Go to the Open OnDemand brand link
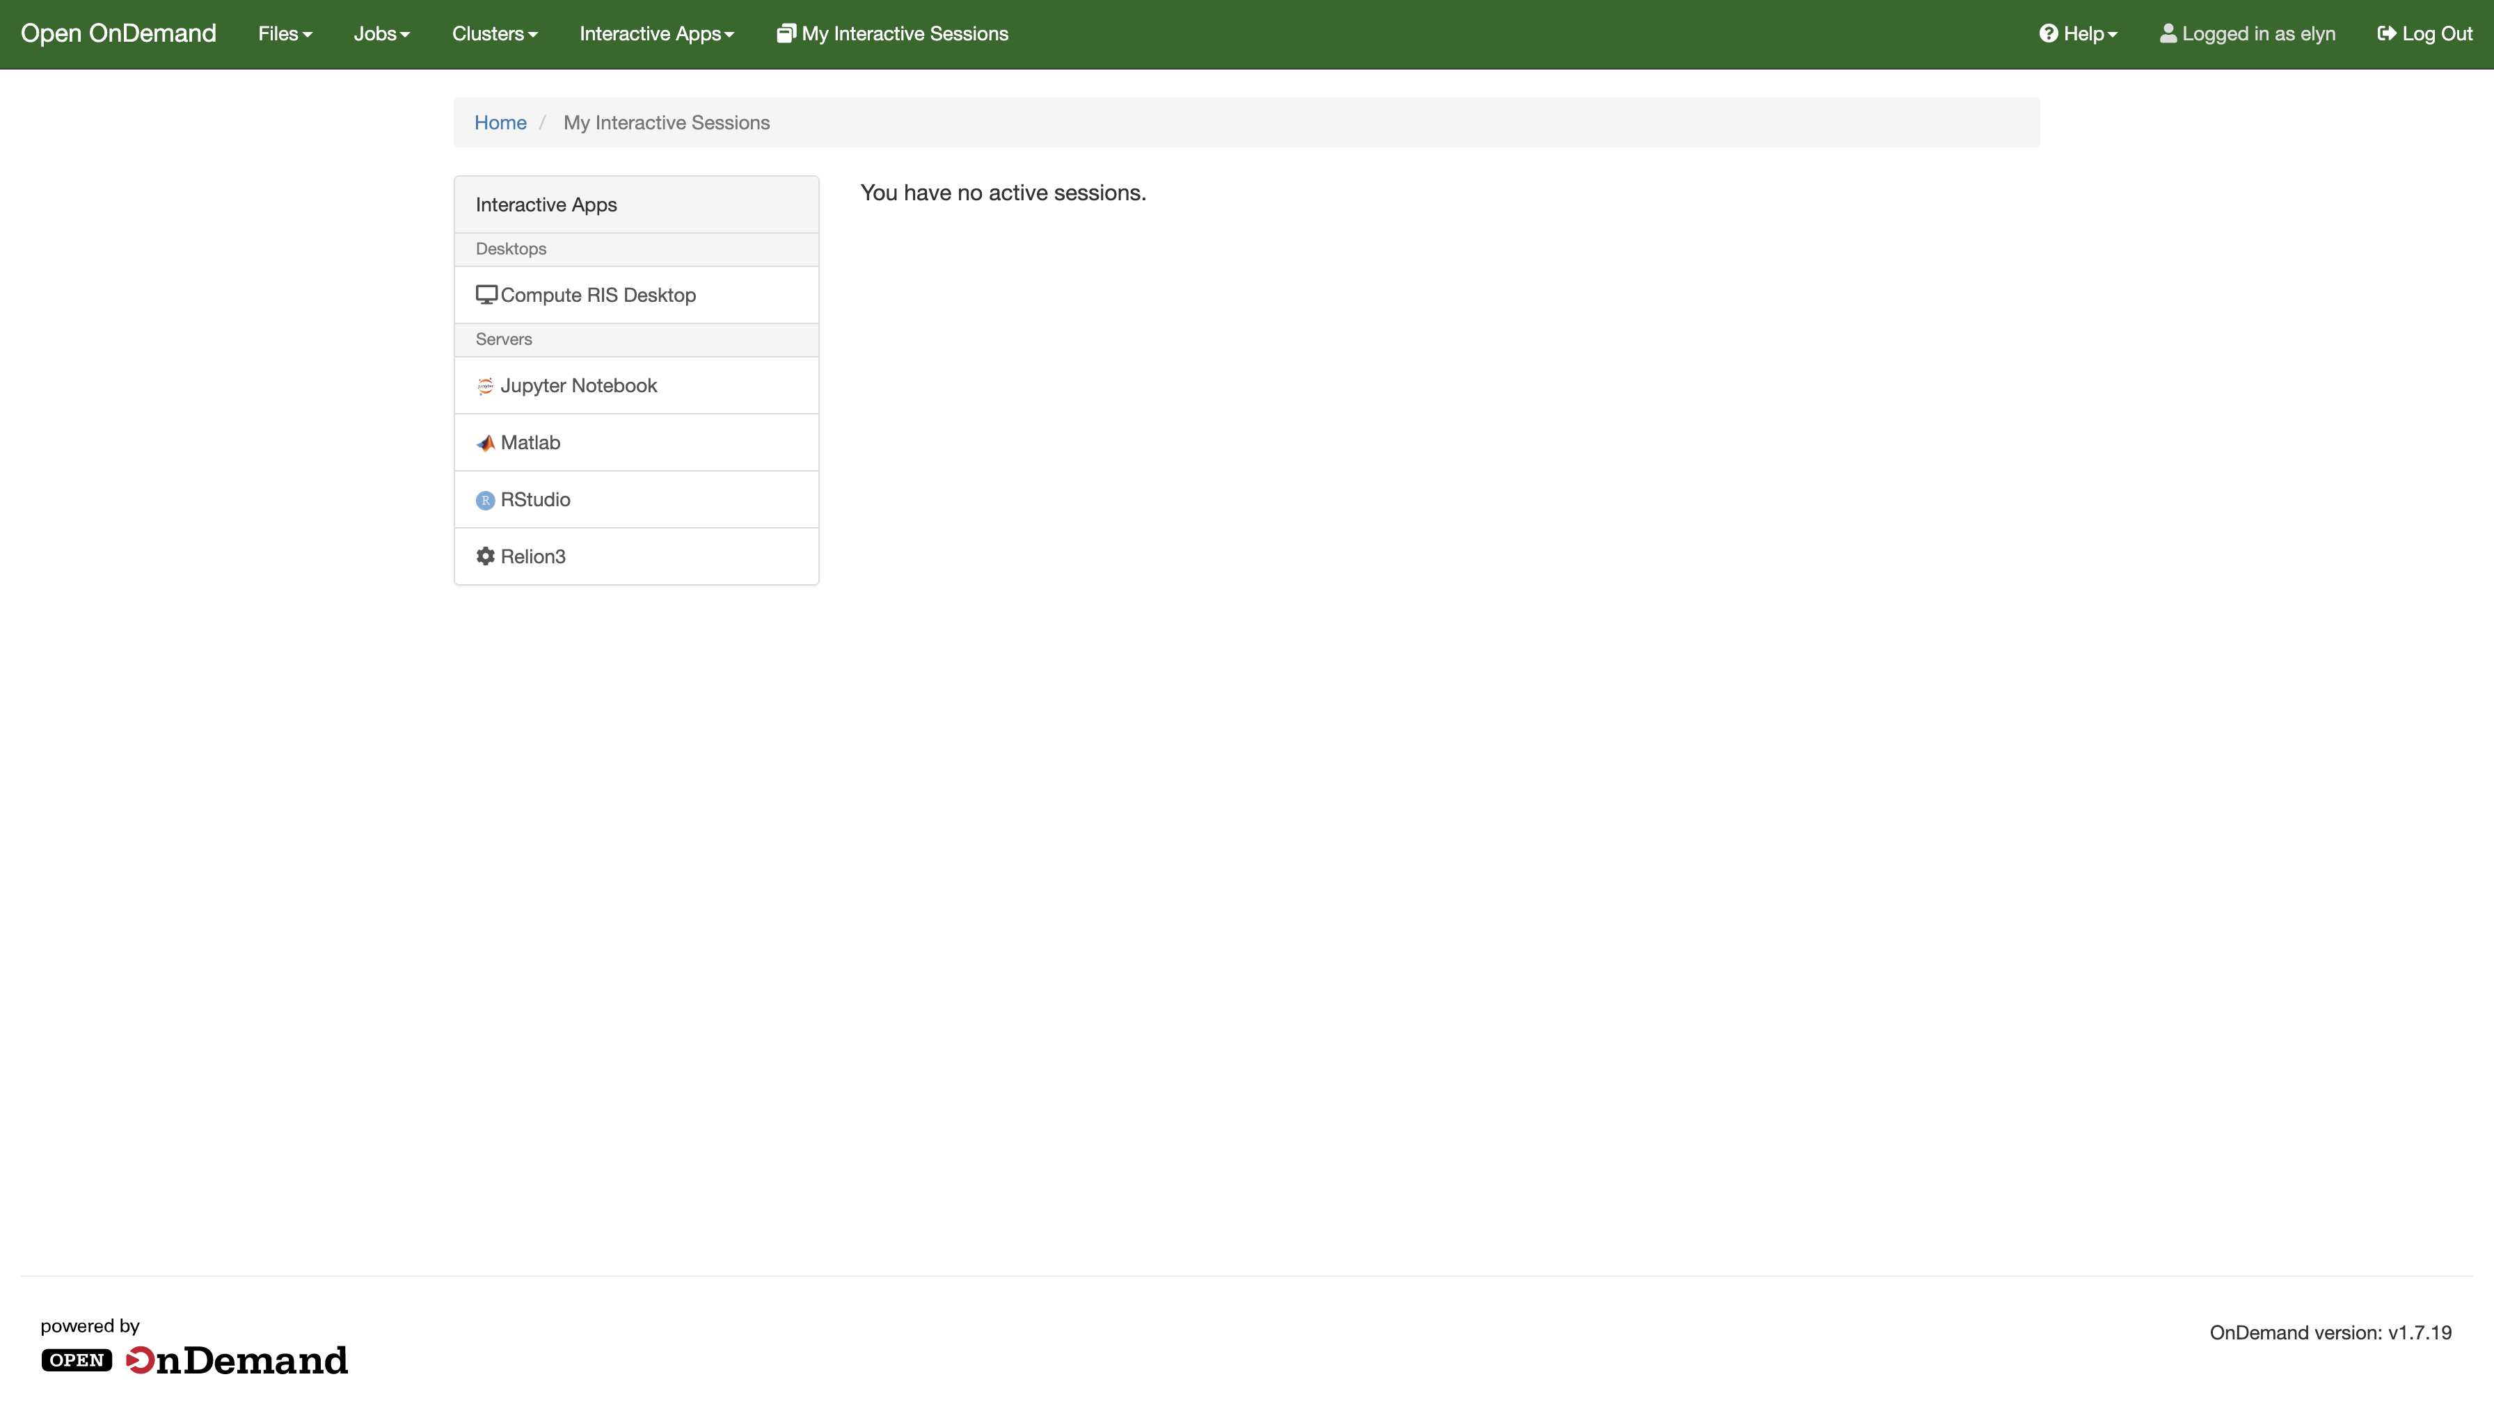This screenshot has height=1402, width=2494. pyautogui.click(x=118, y=34)
